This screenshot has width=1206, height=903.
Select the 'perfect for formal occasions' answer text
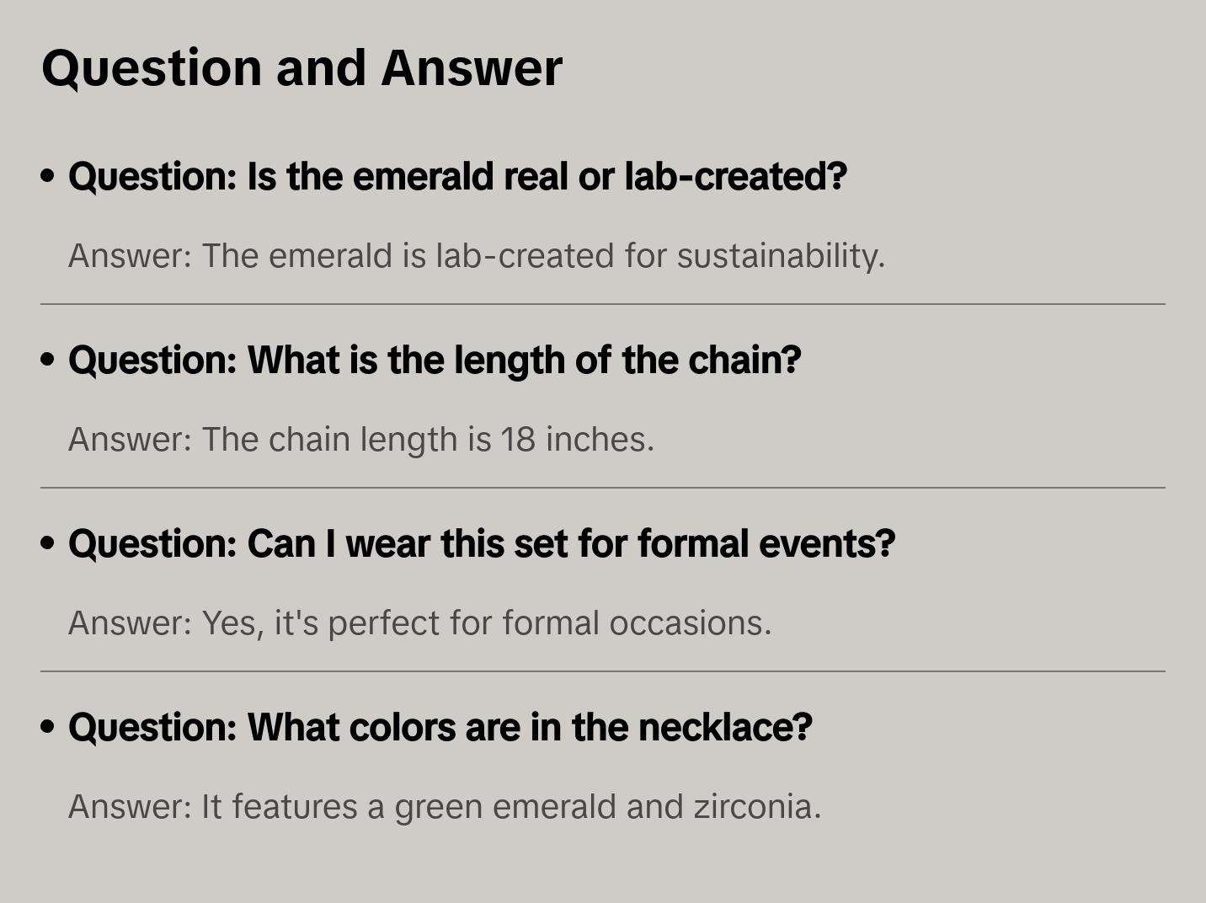549,623
